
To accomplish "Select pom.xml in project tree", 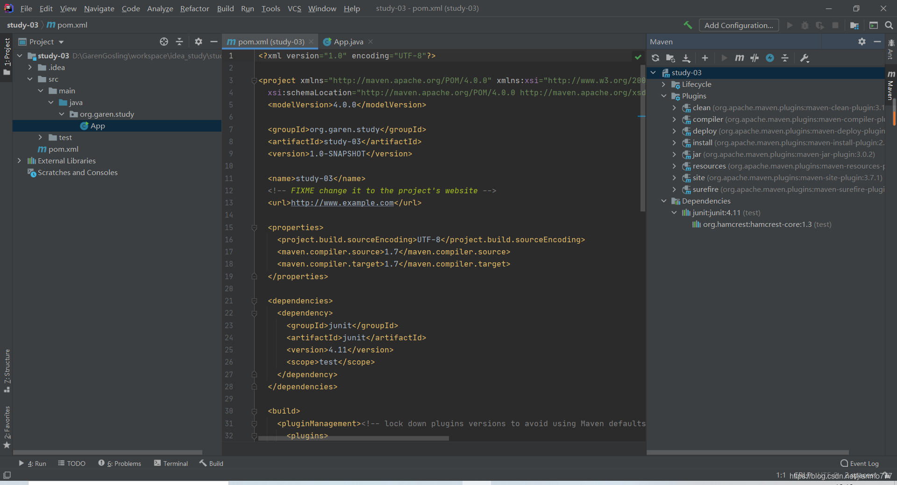I will 63,149.
